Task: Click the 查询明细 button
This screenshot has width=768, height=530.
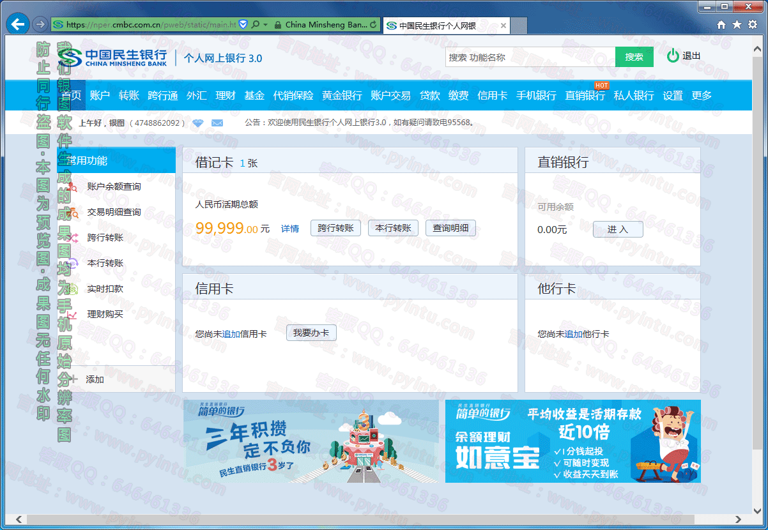Action: tap(450, 228)
